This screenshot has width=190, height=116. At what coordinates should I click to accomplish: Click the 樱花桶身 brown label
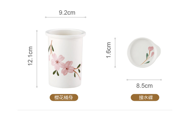[64, 97]
